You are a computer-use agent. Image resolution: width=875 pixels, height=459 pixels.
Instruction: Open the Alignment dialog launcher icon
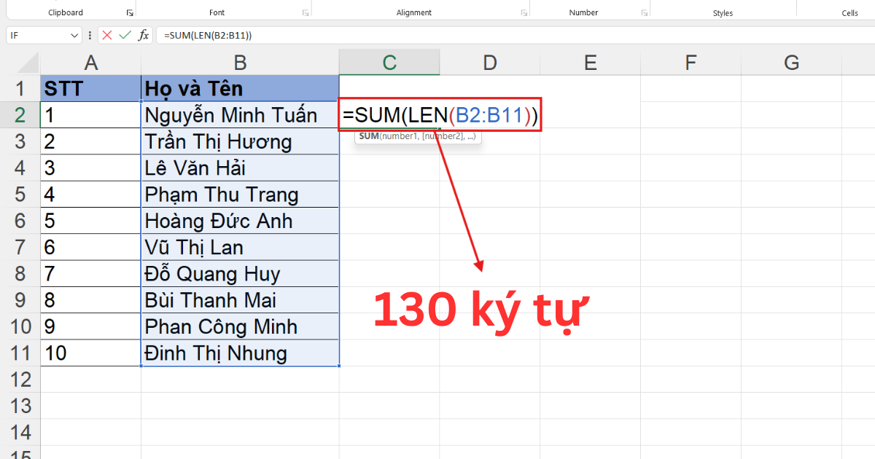(x=524, y=11)
